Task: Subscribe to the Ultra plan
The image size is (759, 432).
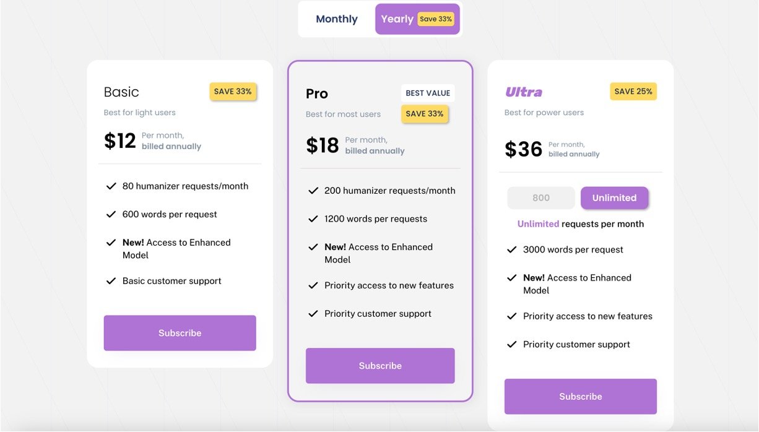Action: (x=580, y=397)
